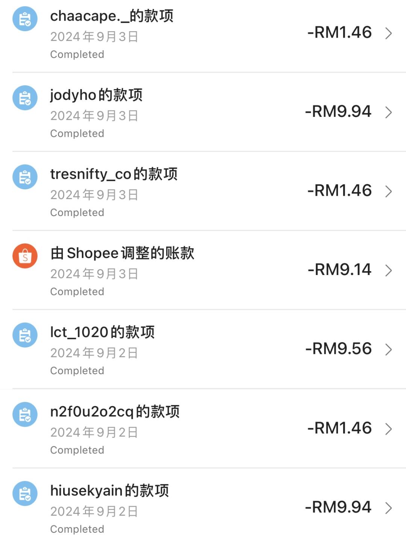This screenshot has width=406, height=541.
Task: Select the -RM9.56 amount for lct_1020
Action: pos(338,349)
